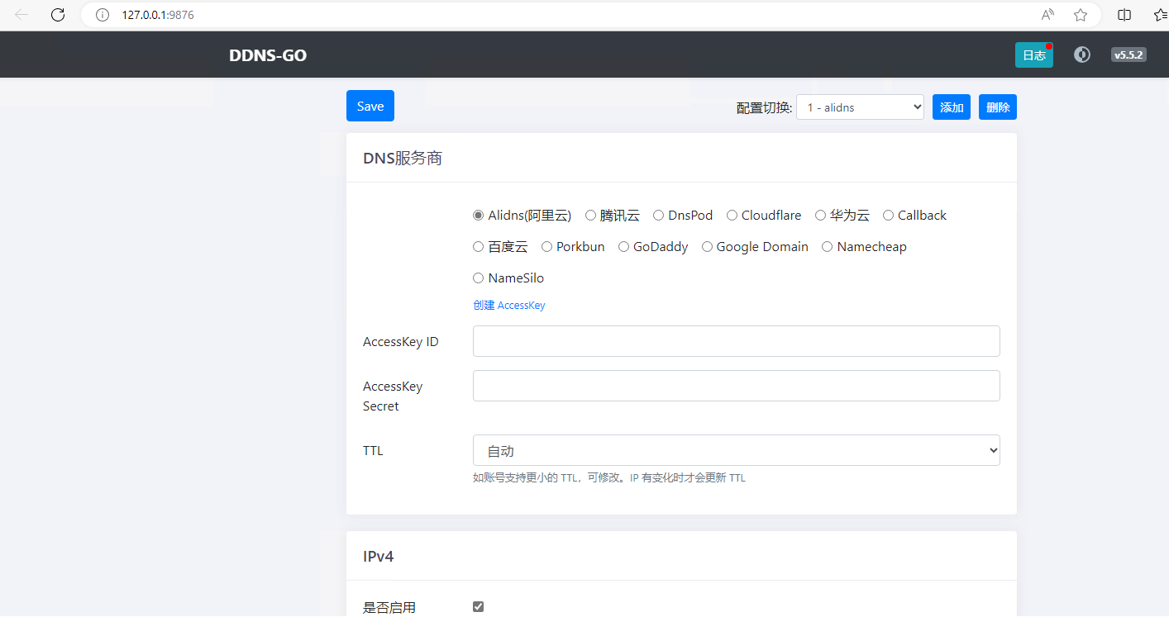This screenshot has height=617, width=1169.
Task: Select Alidns(阿里云) provider
Action: point(478,216)
